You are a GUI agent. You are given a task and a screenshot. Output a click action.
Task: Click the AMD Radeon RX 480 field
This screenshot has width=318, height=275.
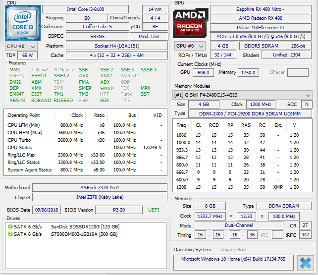point(261,18)
